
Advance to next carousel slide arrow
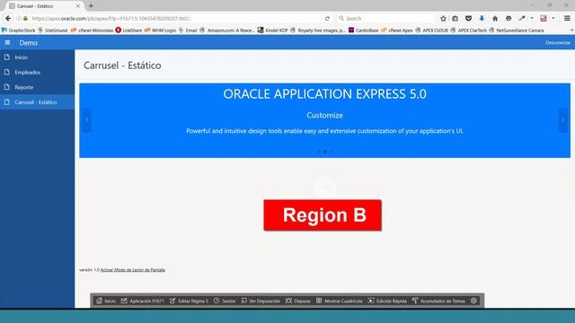(x=563, y=119)
